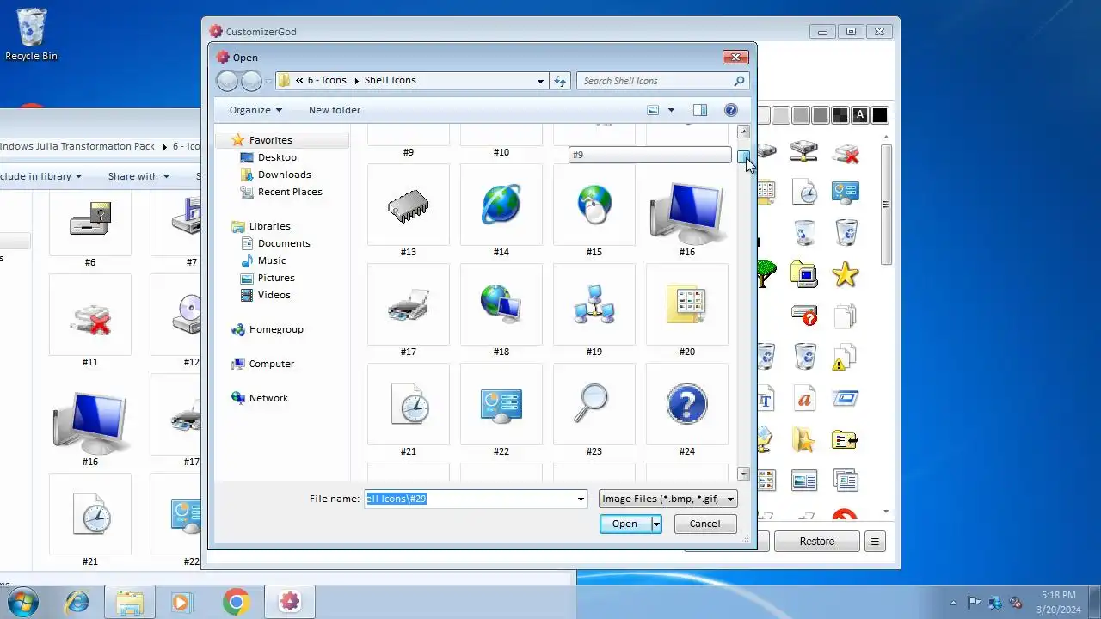Open the Documents library
Viewport: 1101px width, 619px height.
click(x=284, y=243)
